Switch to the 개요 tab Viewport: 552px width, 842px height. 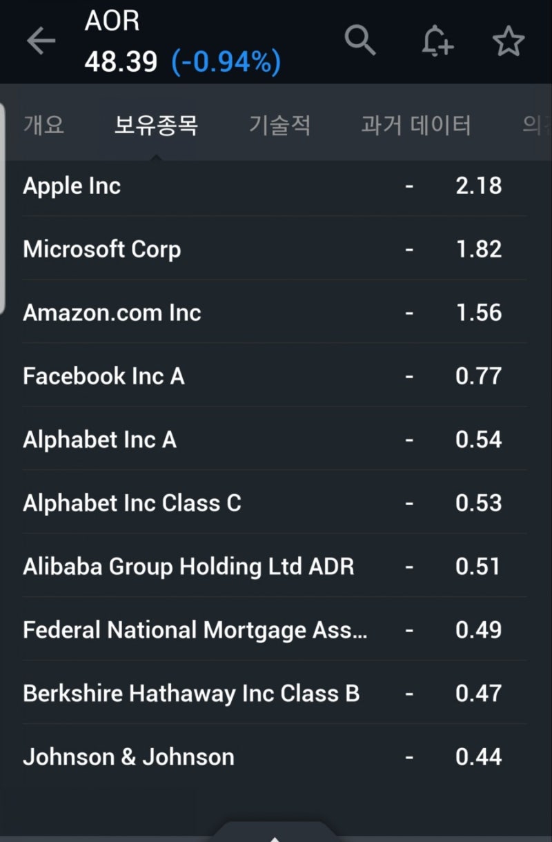[x=44, y=125]
